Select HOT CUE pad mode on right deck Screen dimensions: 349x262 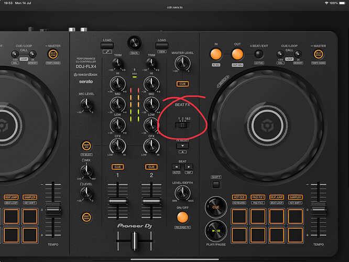(239, 197)
